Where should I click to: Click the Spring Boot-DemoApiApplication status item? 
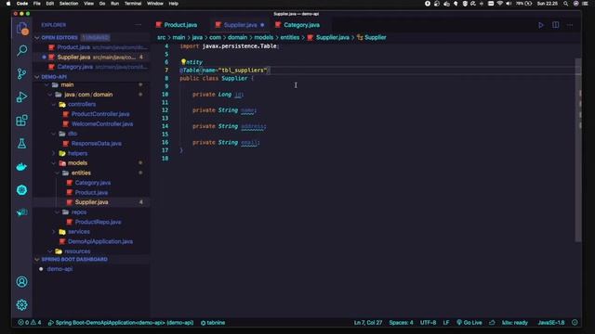pos(121,323)
